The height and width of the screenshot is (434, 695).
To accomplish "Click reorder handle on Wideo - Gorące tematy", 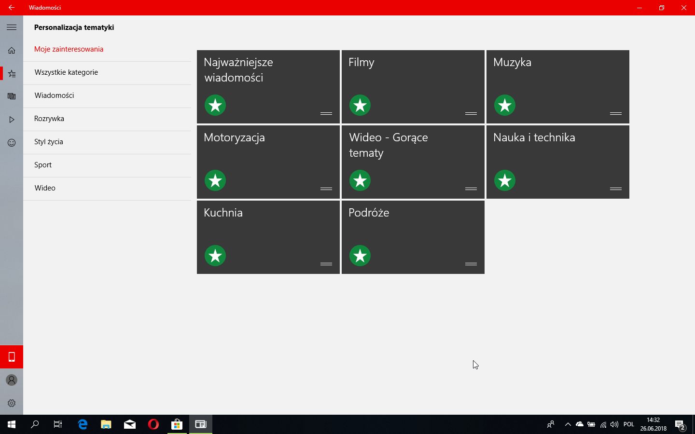I will 471,189.
